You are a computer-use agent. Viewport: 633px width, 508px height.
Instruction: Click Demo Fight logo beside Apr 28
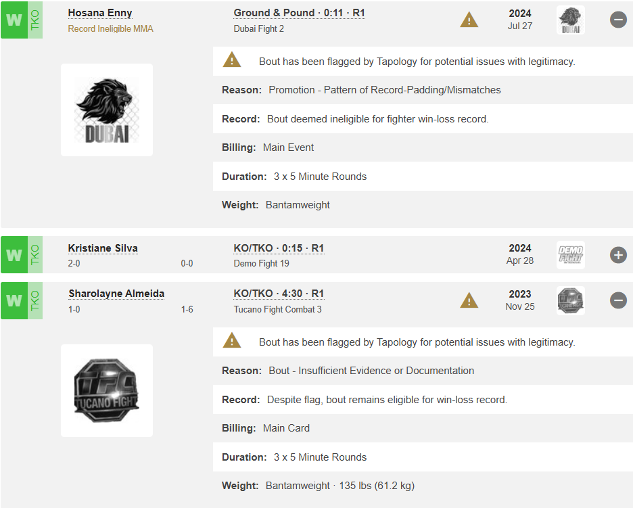[570, 255]
